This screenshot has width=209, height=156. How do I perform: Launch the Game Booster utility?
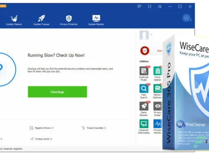[x=144, y=109]
